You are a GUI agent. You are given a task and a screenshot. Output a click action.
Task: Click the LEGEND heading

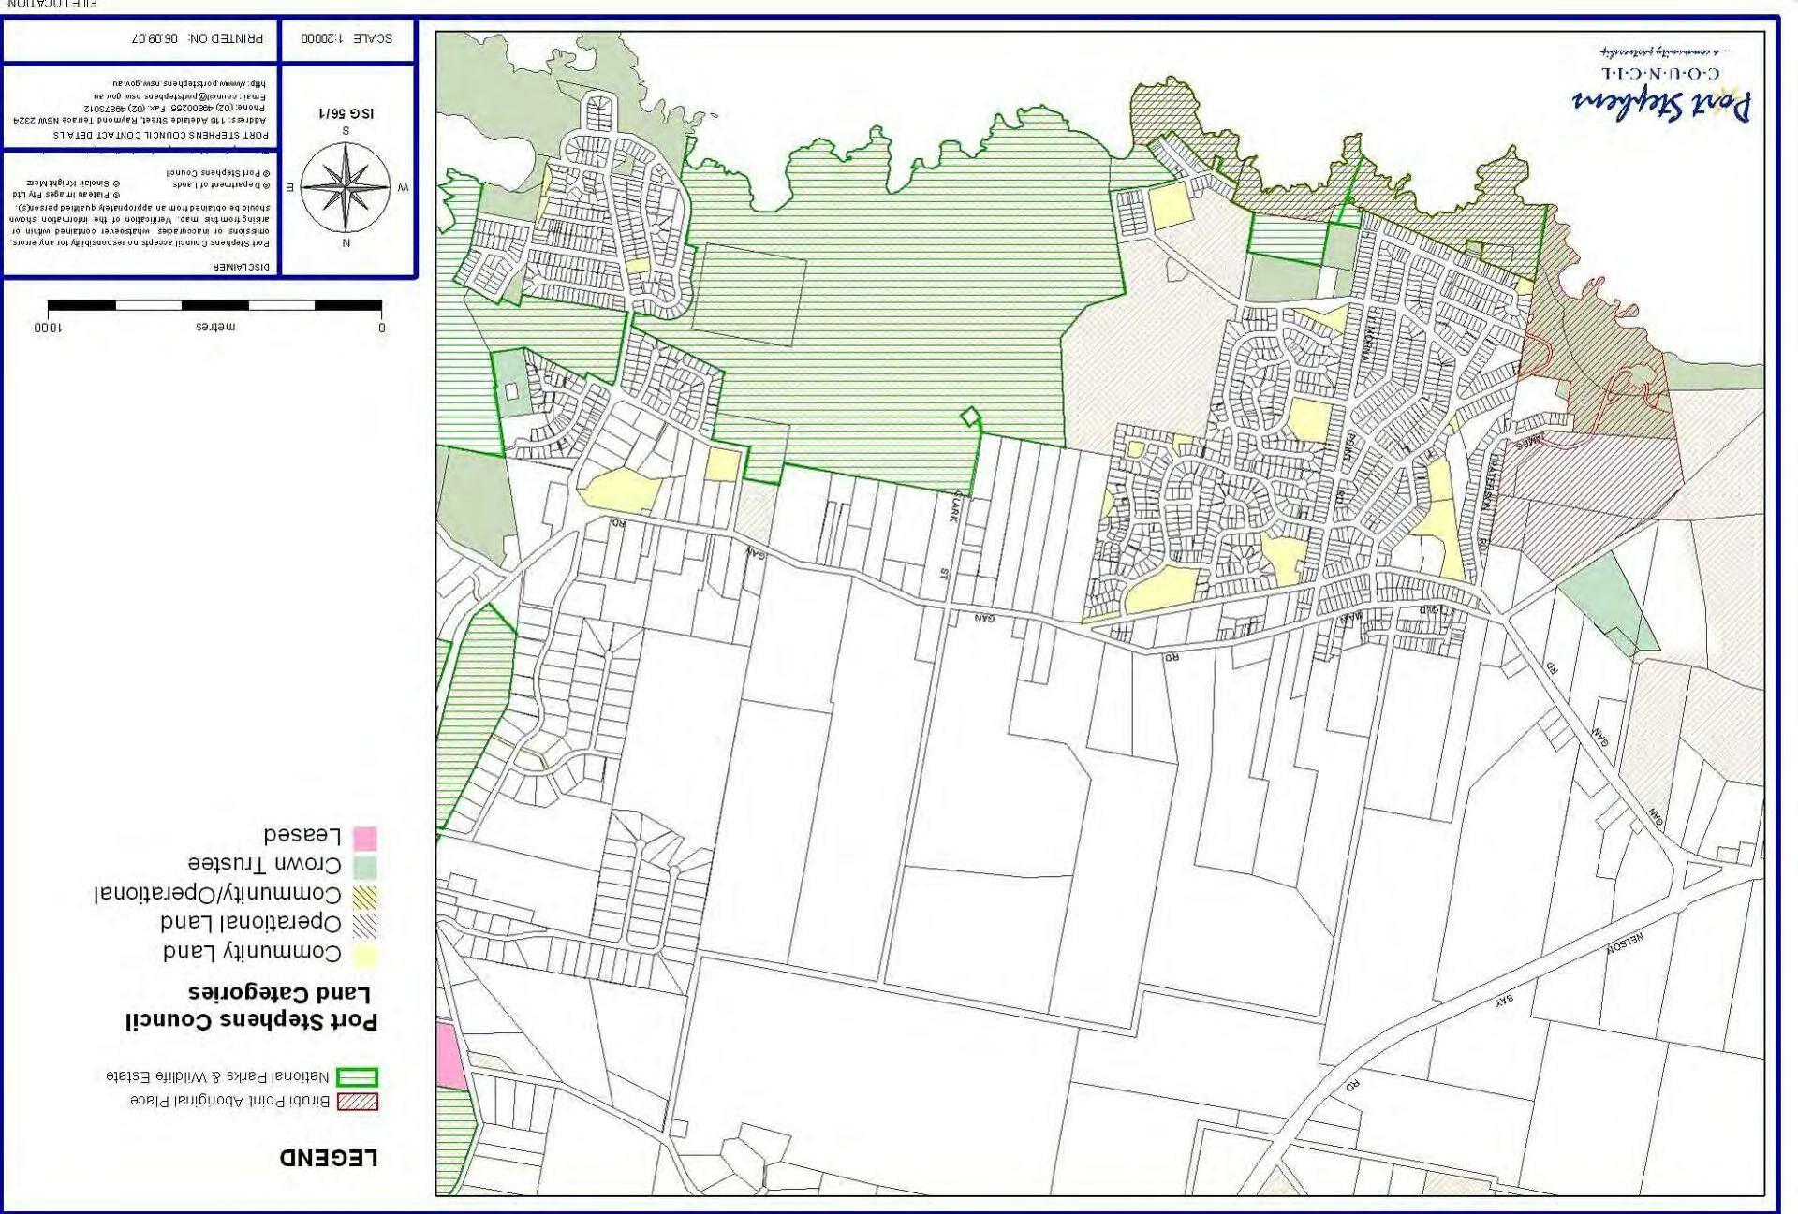click(329, 1158)
